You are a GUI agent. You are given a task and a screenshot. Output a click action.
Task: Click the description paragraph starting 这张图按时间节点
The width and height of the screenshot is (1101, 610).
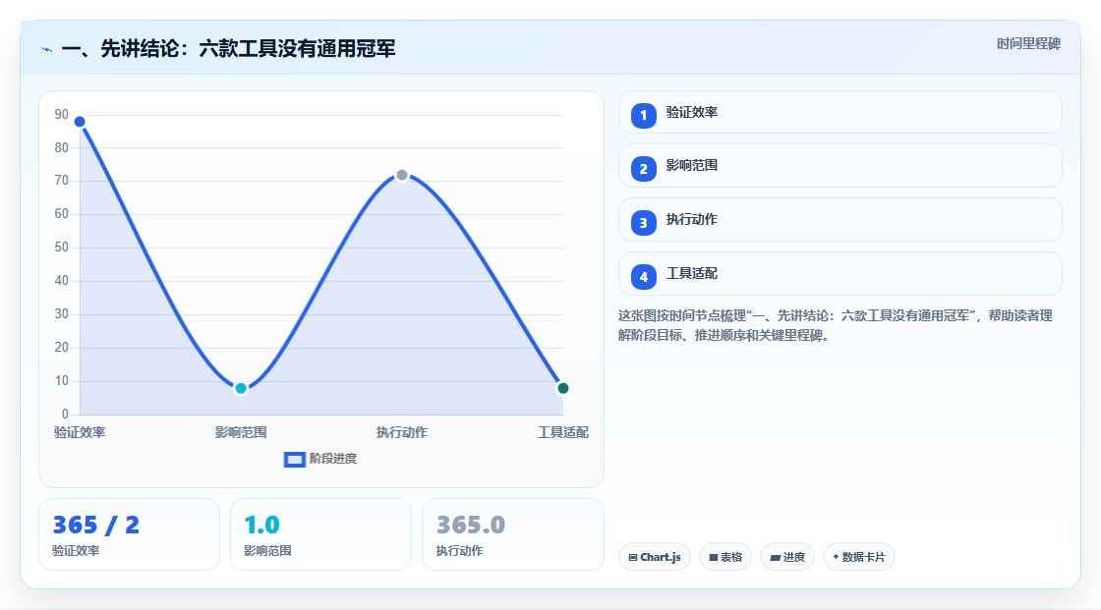point(835,326)
